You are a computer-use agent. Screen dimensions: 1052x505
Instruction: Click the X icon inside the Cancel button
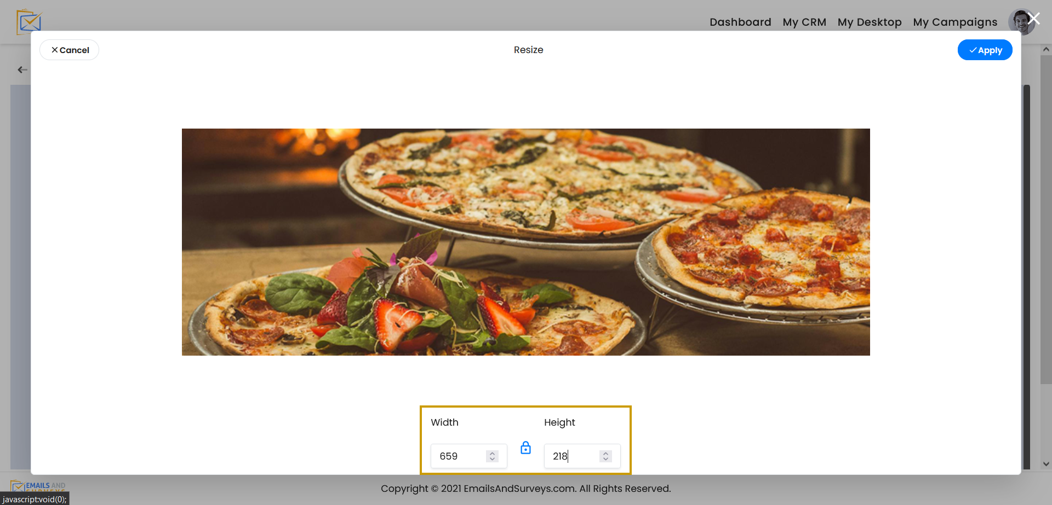tap(55, 50)
